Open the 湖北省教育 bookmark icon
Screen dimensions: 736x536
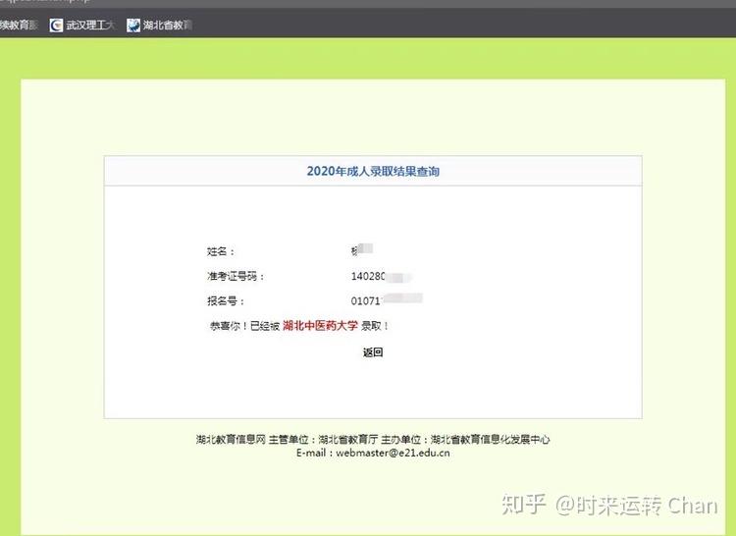point(133,25)
